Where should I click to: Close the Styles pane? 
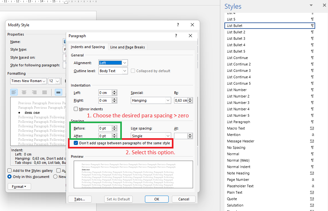[324, 5]
